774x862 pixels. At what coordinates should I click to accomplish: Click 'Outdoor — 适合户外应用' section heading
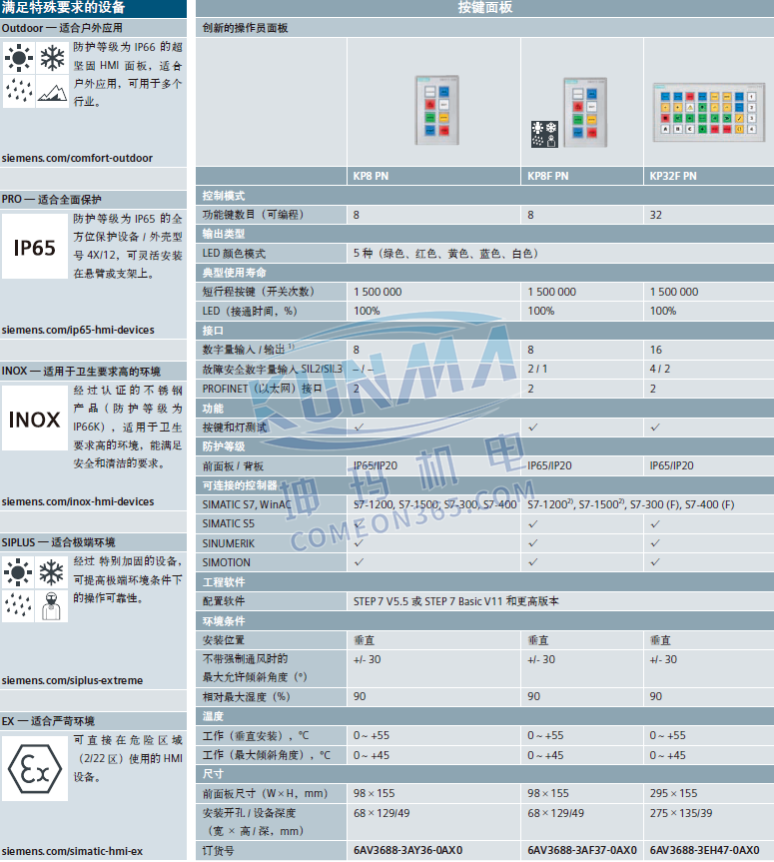point(62,28)
